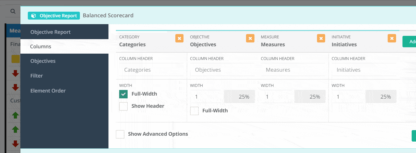Image resolution: width=416 pixels, height=153 pixels.
Task: Select Element Order in the sidebar
Action: pyautogui.click(x=48, y=90)
